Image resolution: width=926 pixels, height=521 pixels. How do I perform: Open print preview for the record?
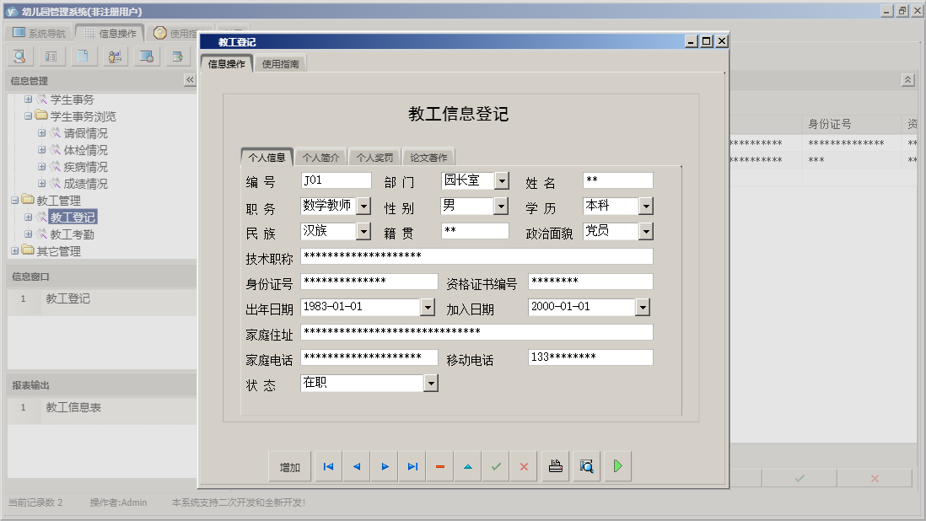[585, 465]
